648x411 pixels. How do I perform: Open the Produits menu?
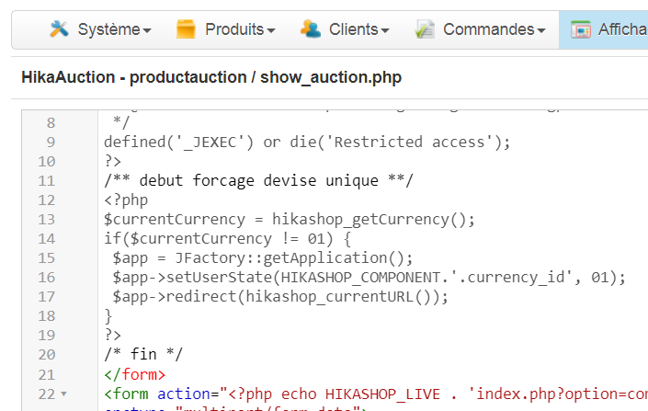click(239, 29)
